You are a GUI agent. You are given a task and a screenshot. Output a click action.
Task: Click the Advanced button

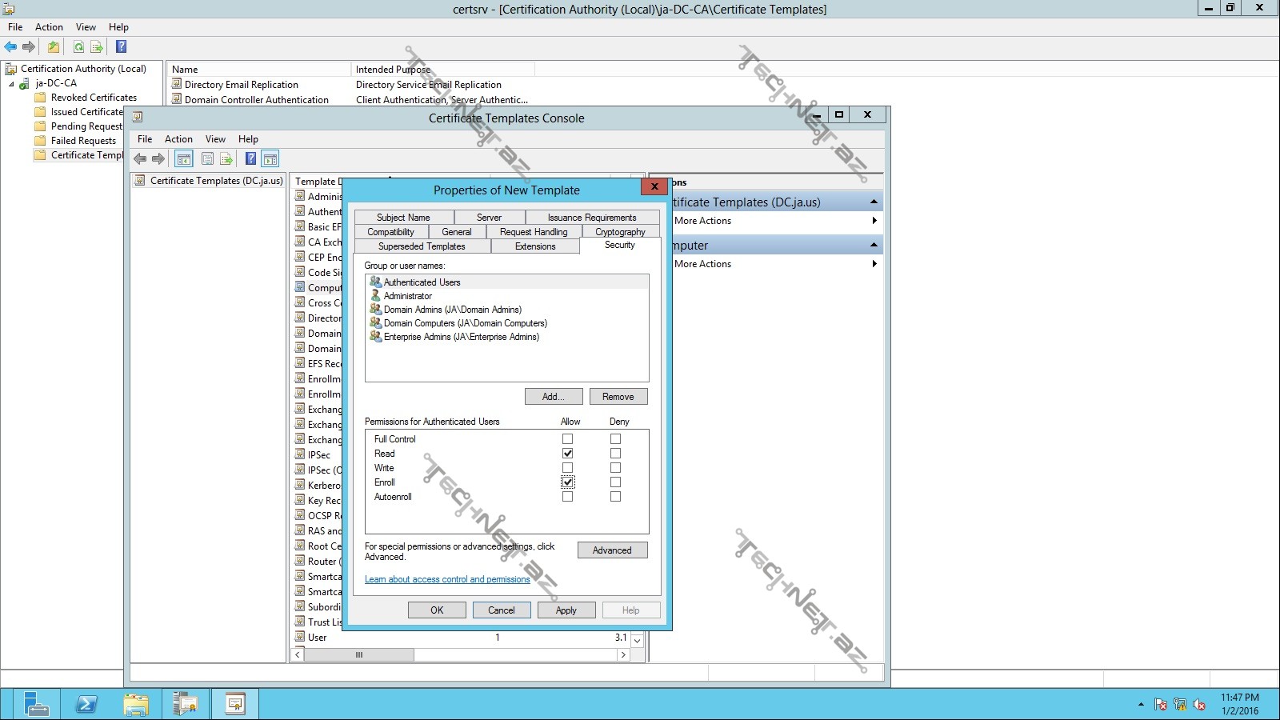612,550
